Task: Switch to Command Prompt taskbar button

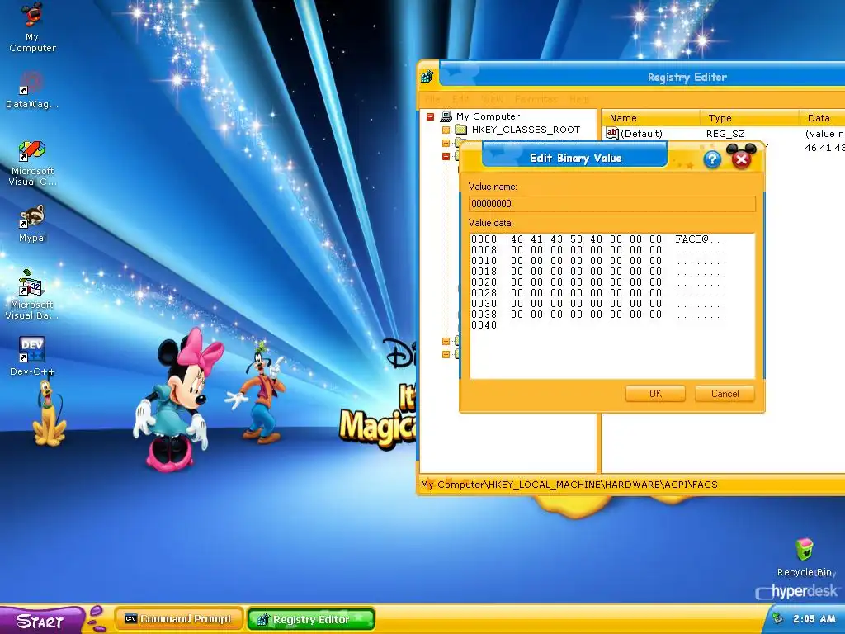Action: click(179, 619)
